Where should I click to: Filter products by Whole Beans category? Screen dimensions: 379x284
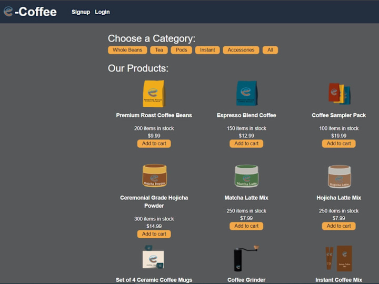(x=127, y=50)
